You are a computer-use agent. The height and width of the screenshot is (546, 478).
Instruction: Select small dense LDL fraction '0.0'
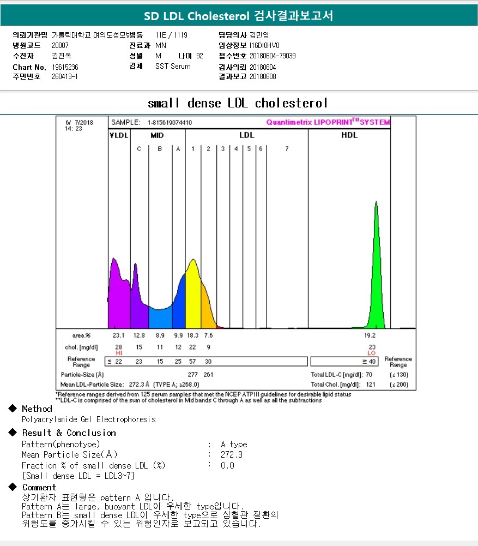point(227,466)
